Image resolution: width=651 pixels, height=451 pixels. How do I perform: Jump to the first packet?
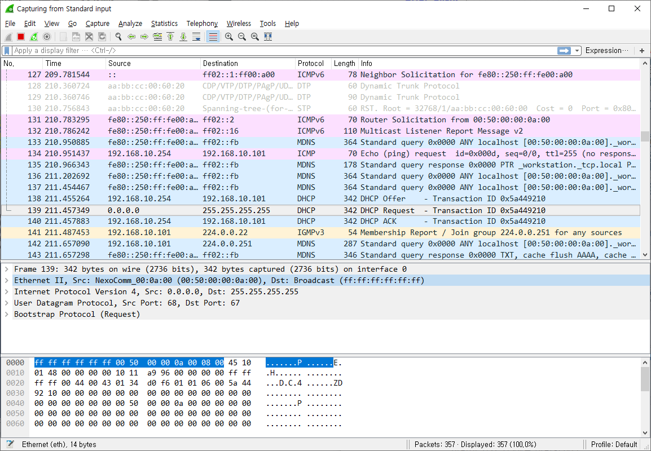click(x=170, y=37)
